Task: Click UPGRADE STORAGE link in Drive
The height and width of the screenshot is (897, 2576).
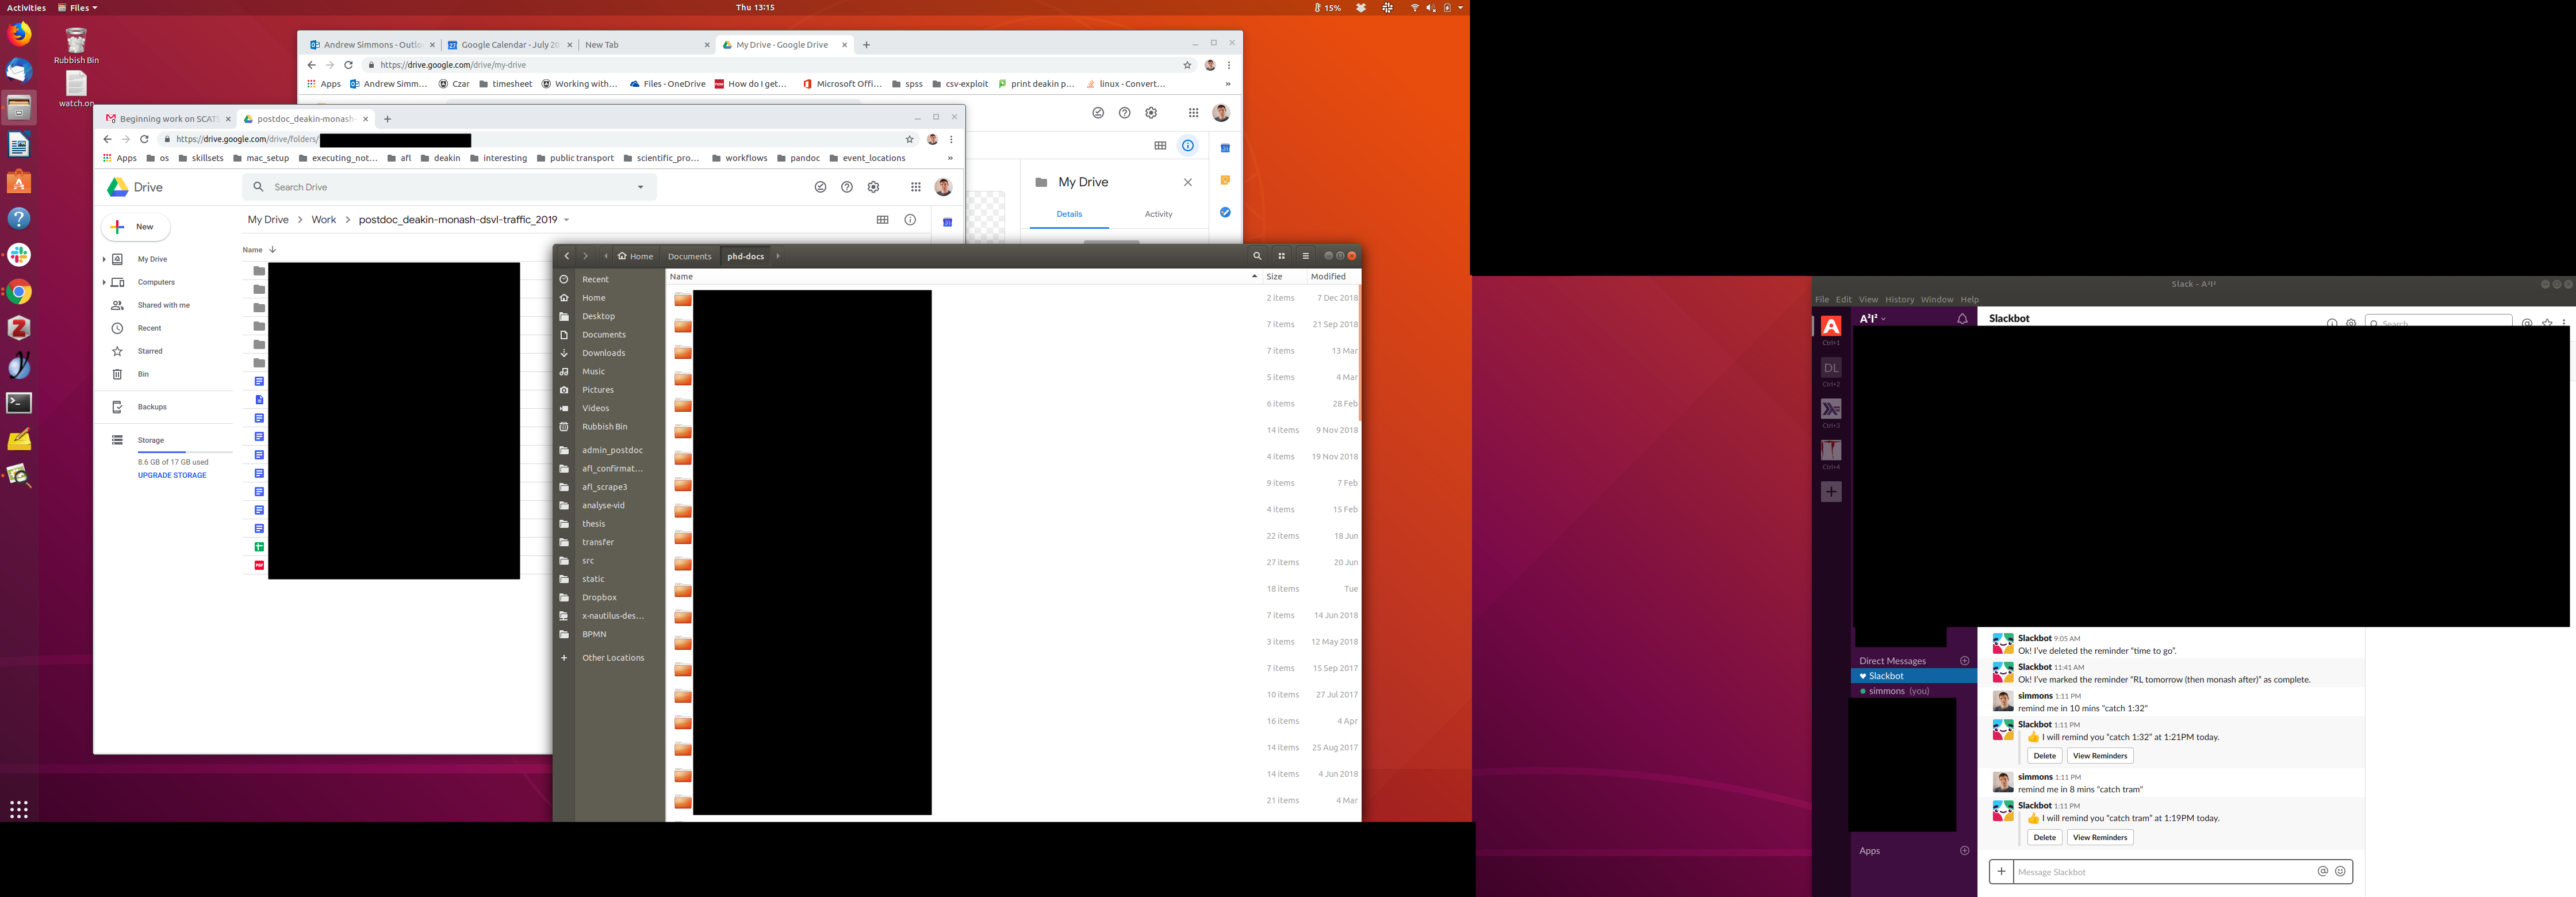Action: [172, 475]
